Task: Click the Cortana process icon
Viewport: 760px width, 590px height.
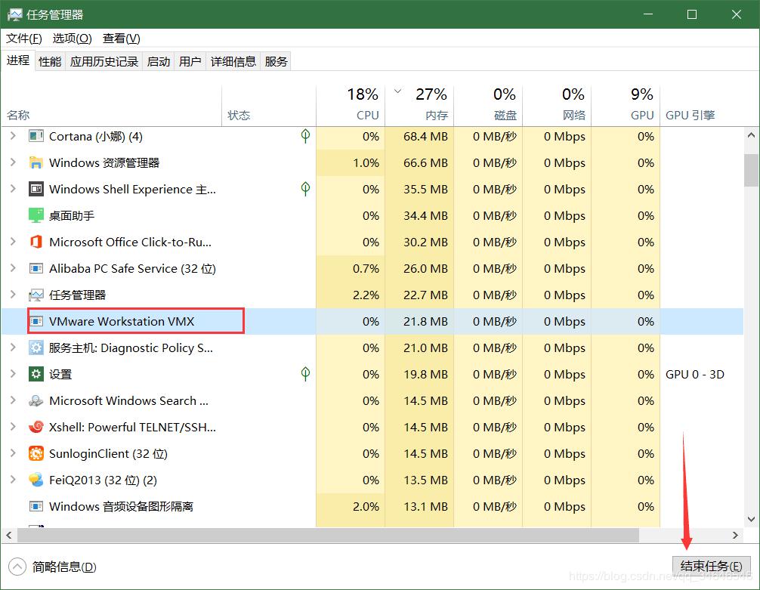Action: click(36, 136)
